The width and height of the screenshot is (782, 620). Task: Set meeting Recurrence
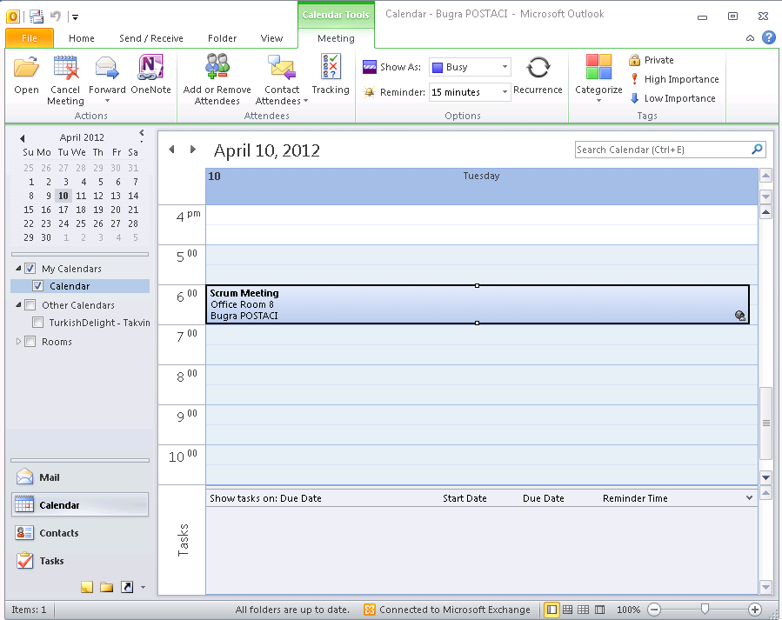538,68
